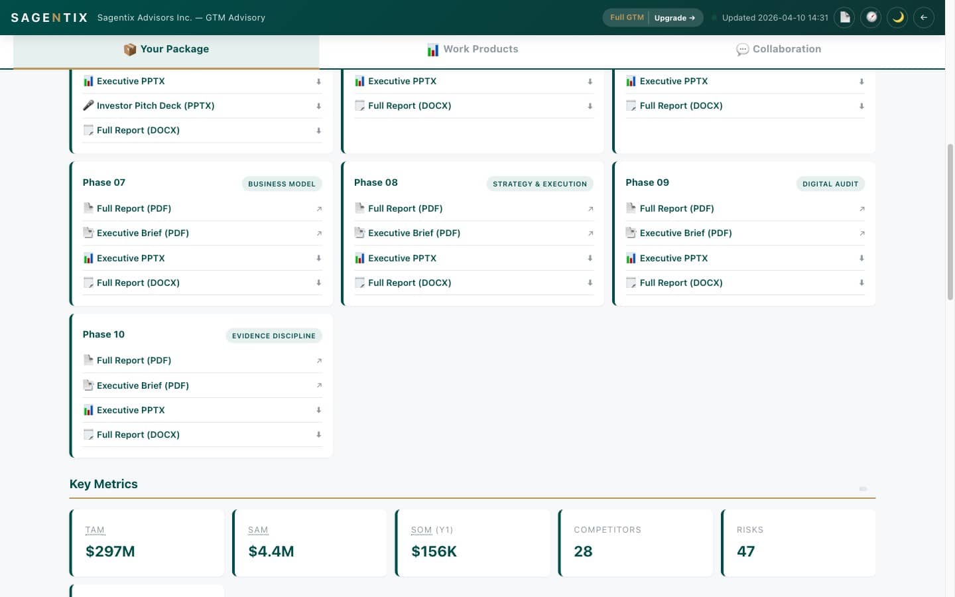Click the SAGENTIX logo

click(x=50, y=18)
